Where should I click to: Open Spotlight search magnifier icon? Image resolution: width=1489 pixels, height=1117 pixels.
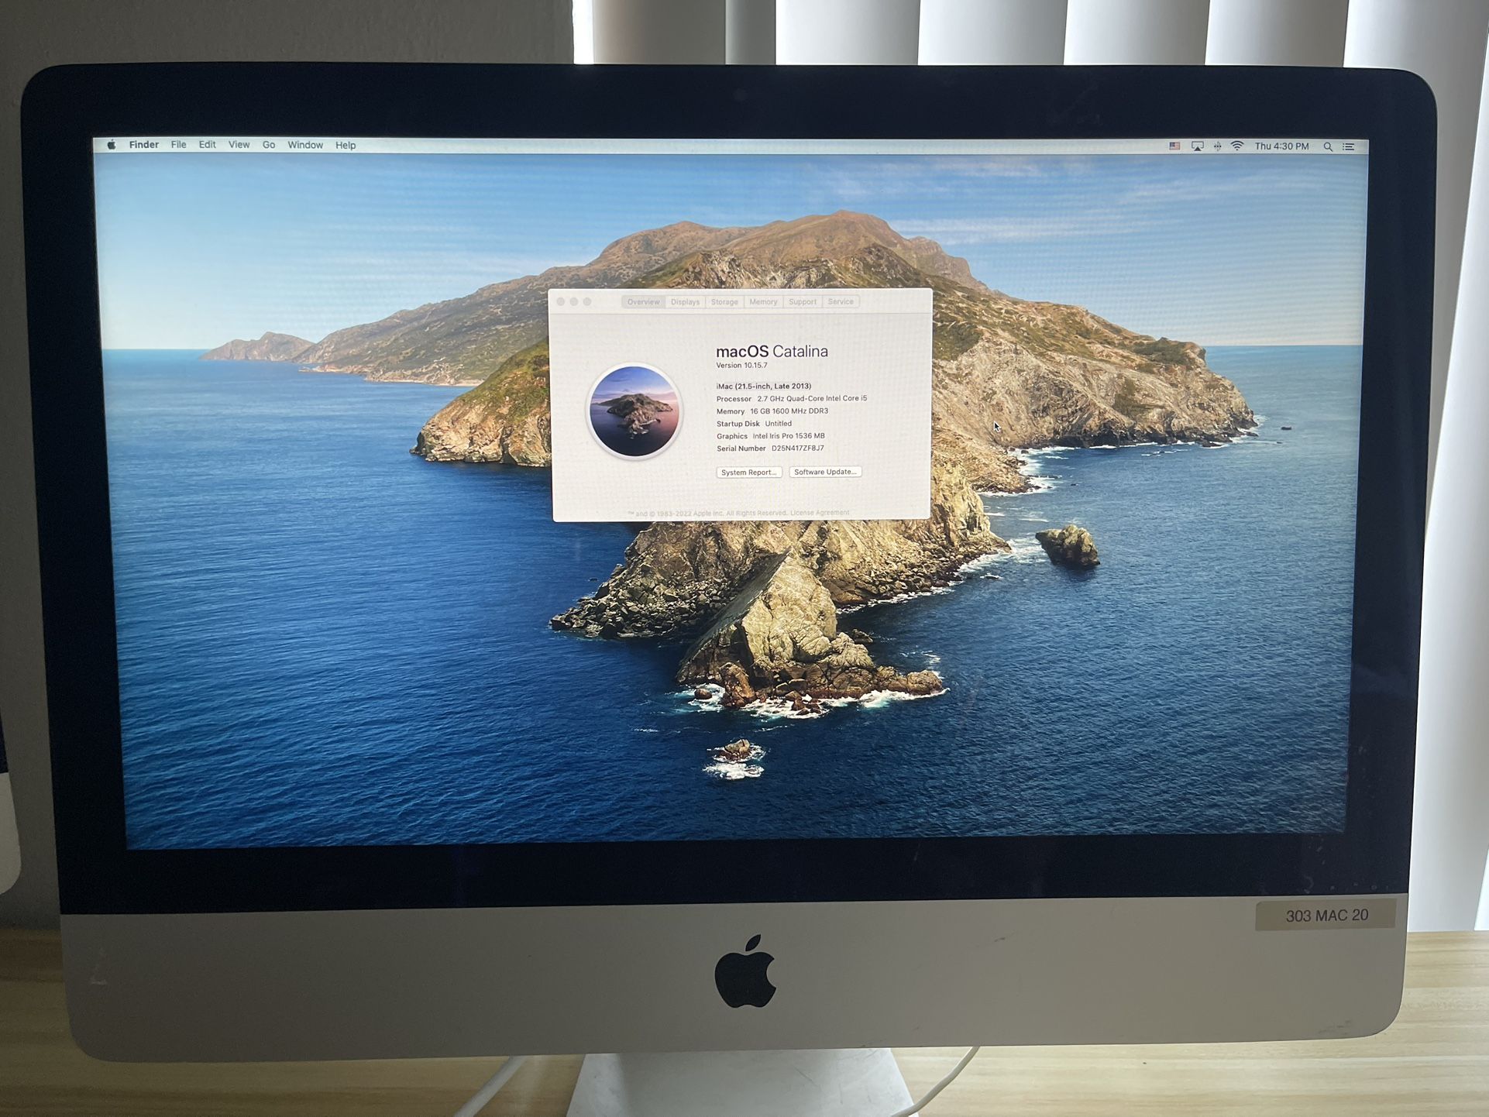point(1328,146)
